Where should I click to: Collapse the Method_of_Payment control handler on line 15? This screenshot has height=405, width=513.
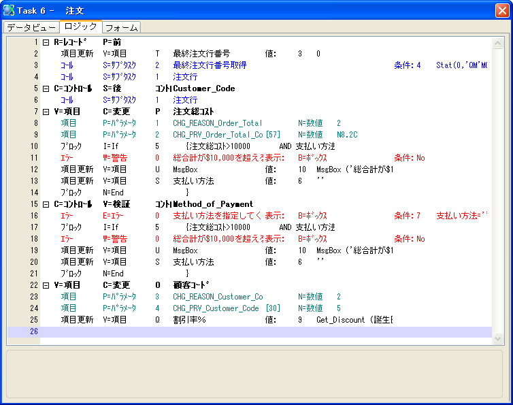[46, 204]
